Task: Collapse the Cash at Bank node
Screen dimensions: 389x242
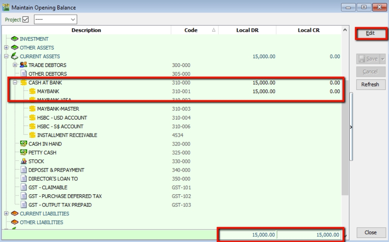Action: 15,82
